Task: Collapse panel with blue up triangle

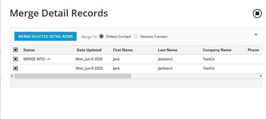Action: tap(256, 34)
